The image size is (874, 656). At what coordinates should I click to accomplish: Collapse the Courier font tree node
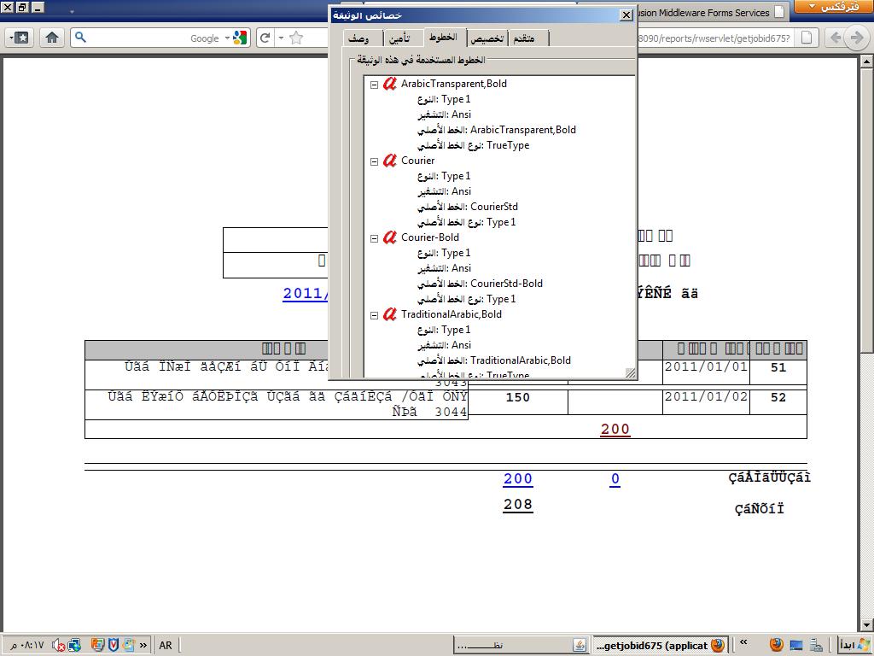[x=374, y=161]
